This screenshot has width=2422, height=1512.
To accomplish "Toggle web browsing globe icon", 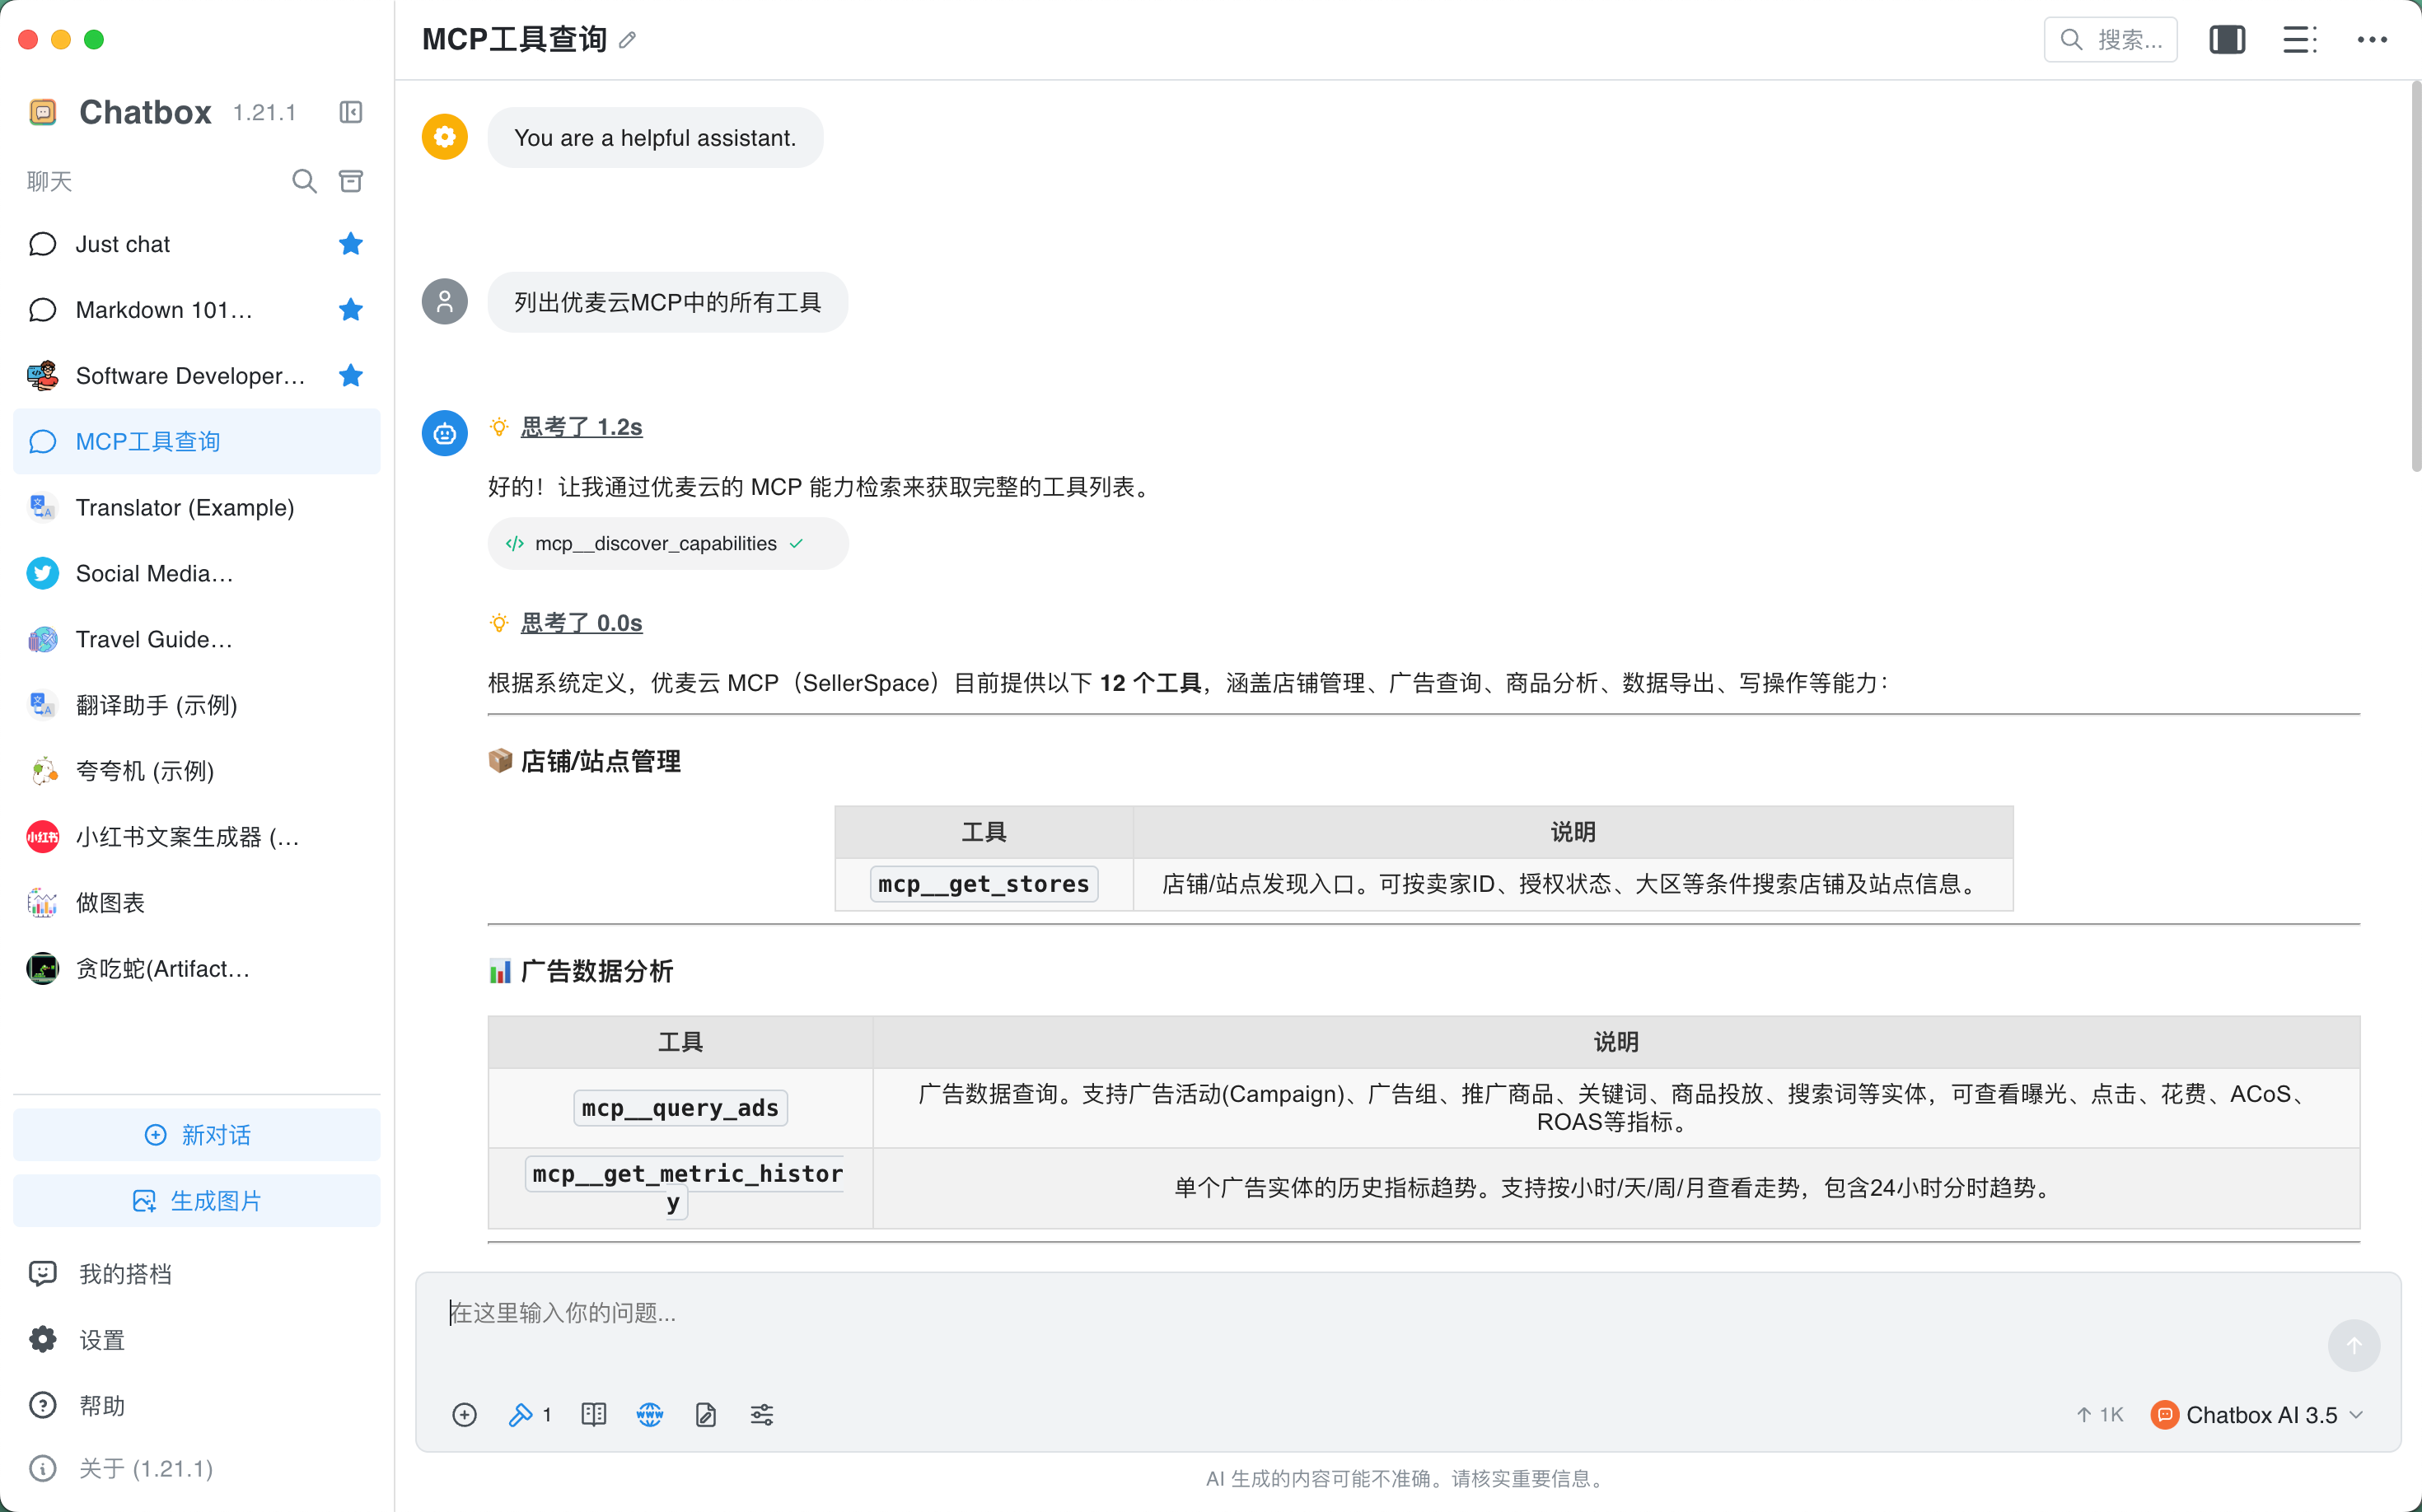I will 650,1415.
